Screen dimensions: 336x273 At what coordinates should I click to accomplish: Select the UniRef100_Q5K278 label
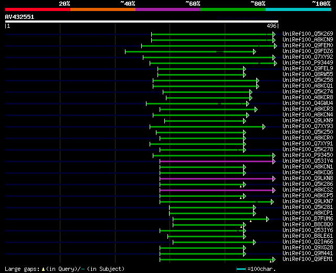click(x=308, y=150)
